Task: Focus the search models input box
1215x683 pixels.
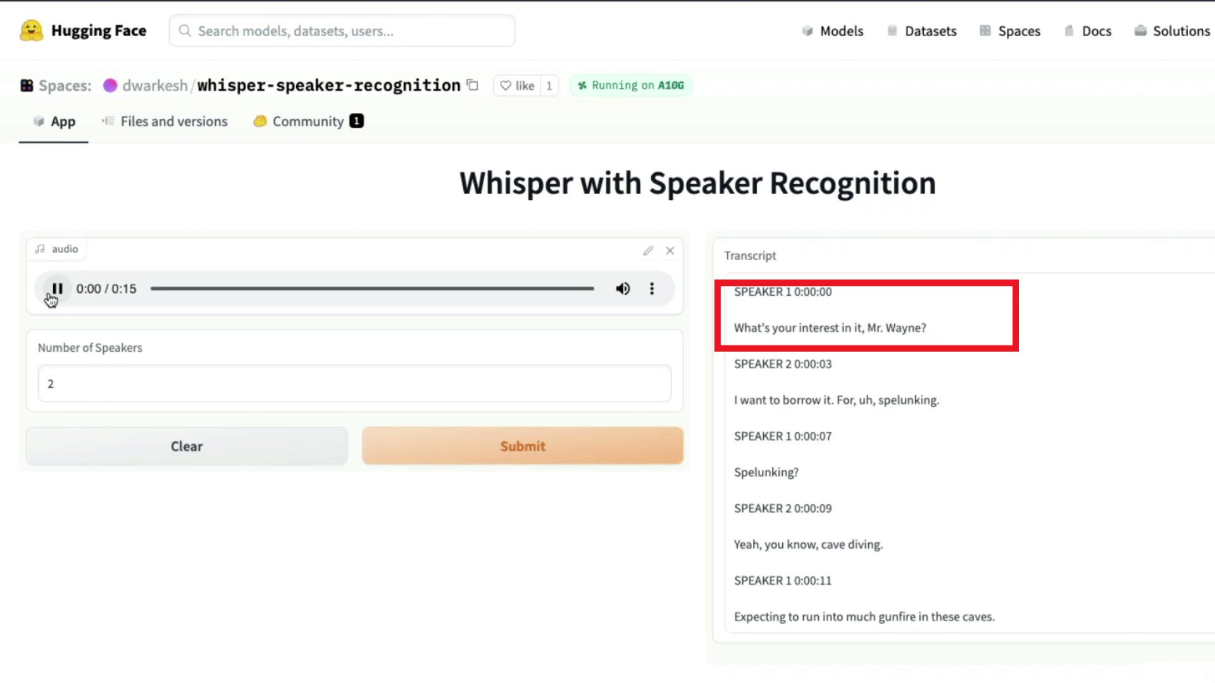Action: pyautogui.click(x=342, y=31)
